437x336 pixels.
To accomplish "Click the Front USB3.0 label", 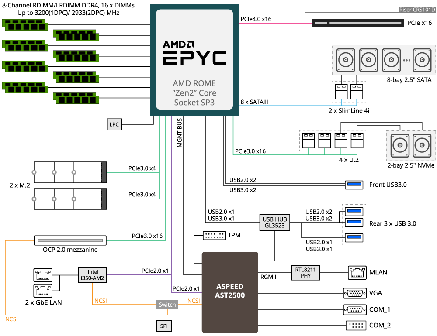I will [x=388, y=185].
